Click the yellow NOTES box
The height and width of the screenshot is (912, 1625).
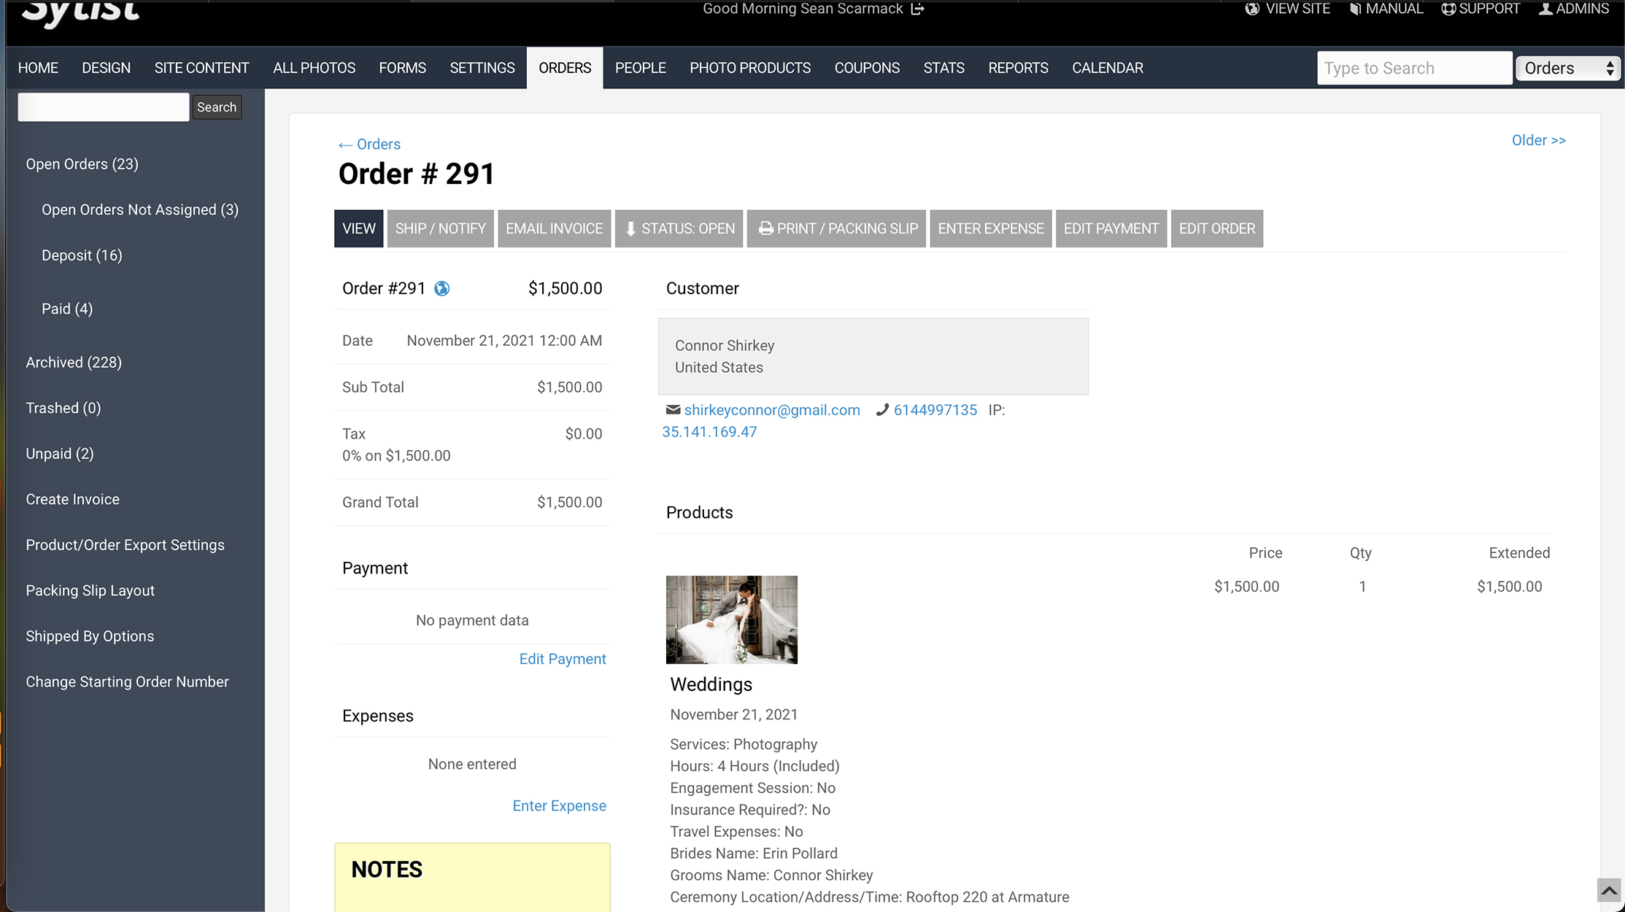pos(472,877)
